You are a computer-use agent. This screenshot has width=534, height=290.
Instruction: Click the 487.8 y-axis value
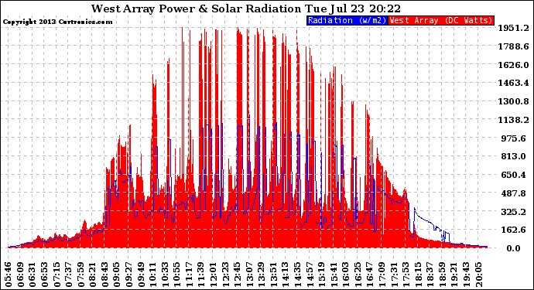click(x=514, y=193)
